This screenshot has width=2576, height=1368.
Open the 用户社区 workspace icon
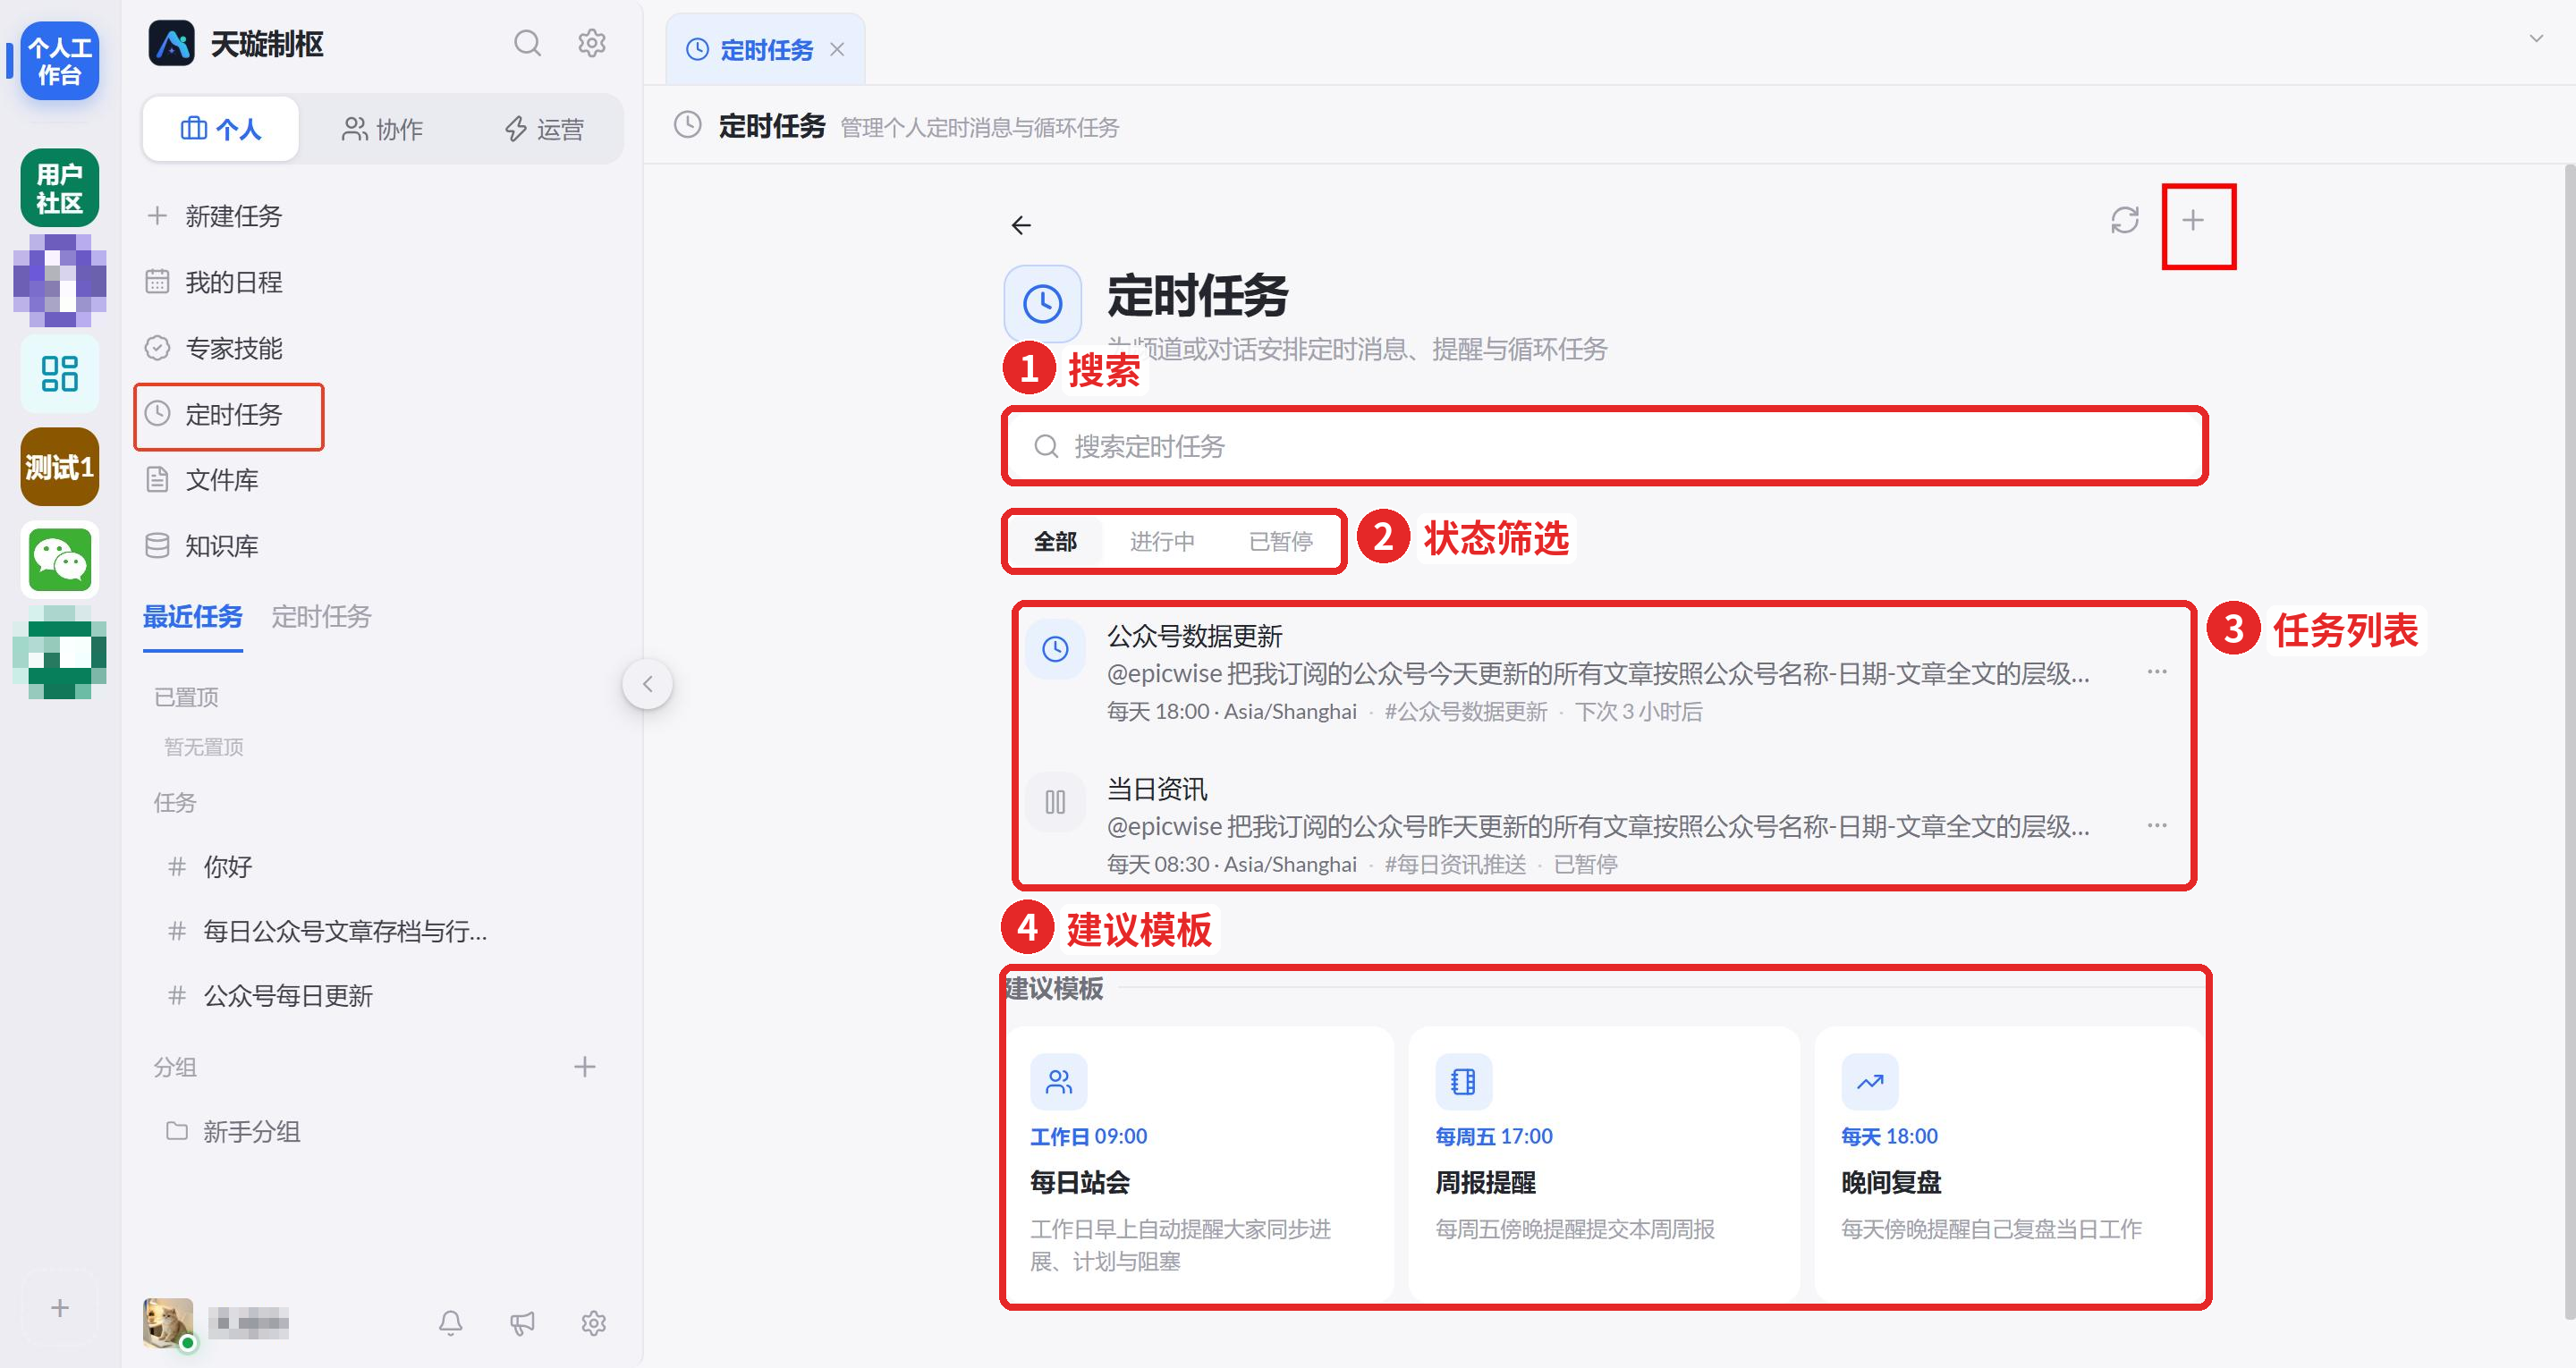[x=60, y=188]
